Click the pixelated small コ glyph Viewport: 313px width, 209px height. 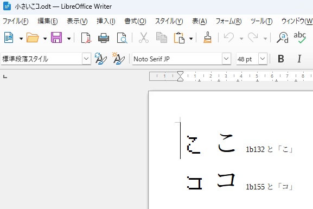click(195, 183)
